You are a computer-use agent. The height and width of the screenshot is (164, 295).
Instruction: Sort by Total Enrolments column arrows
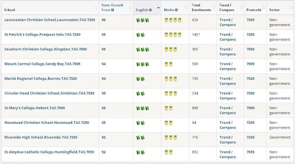coord(214,8)
